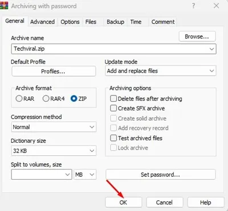Open the Comment tab
Viewport: 228px width, 211px height.
pyautogui.click(x=163, y=22)
